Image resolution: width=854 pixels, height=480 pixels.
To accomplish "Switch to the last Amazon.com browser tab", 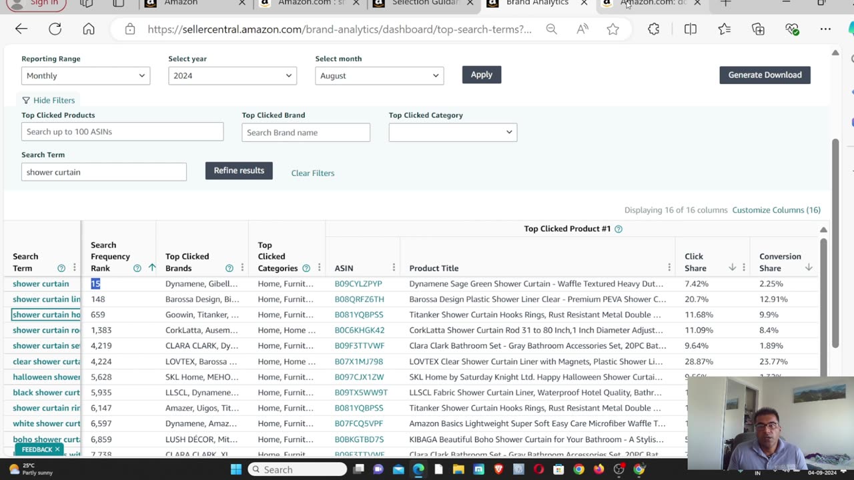I will click(651, 3).
